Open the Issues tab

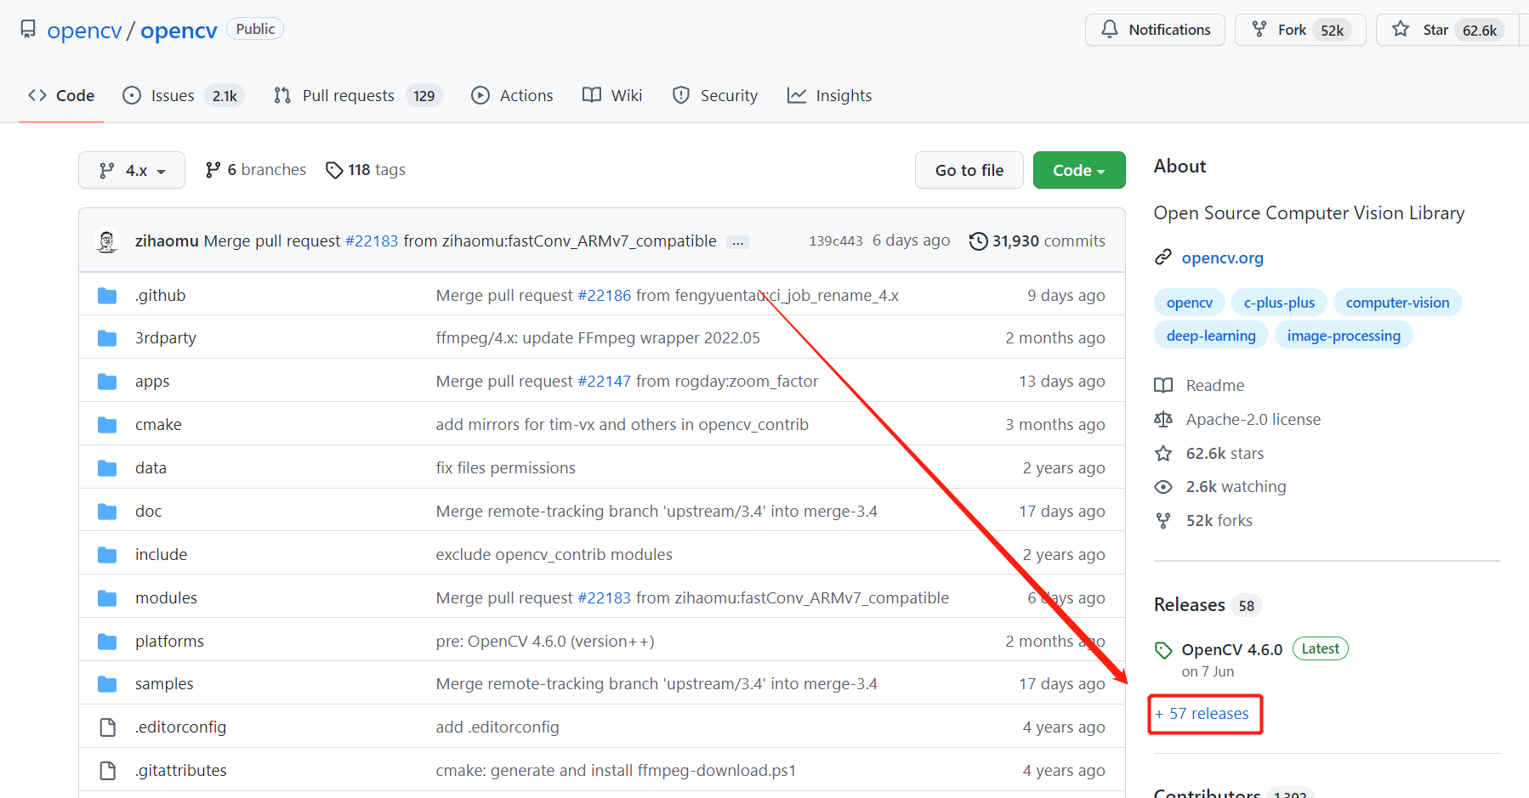[183, 96]
